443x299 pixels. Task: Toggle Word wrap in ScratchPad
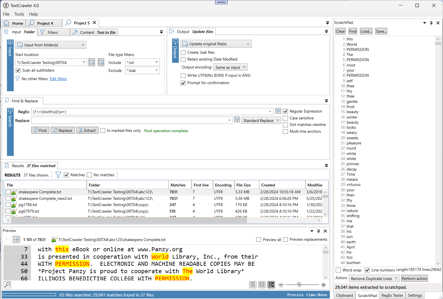[x=338, y=270]
